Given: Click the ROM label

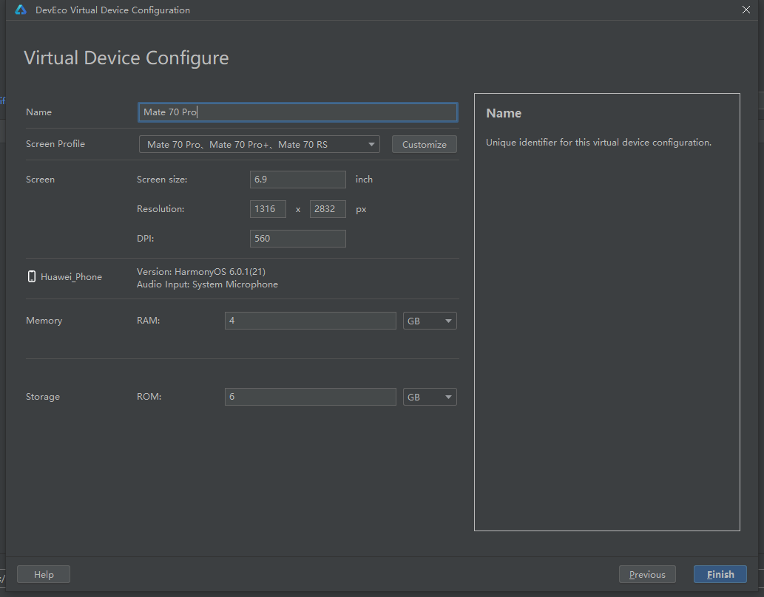Looking at the screenshot, I should click(x=149, y=396).
